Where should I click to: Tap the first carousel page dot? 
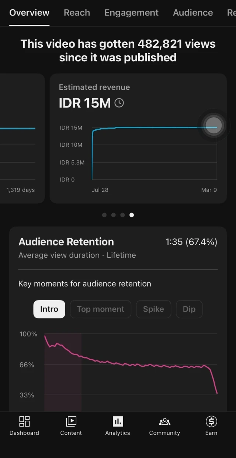pyautogui.click(x=104, y=215)
